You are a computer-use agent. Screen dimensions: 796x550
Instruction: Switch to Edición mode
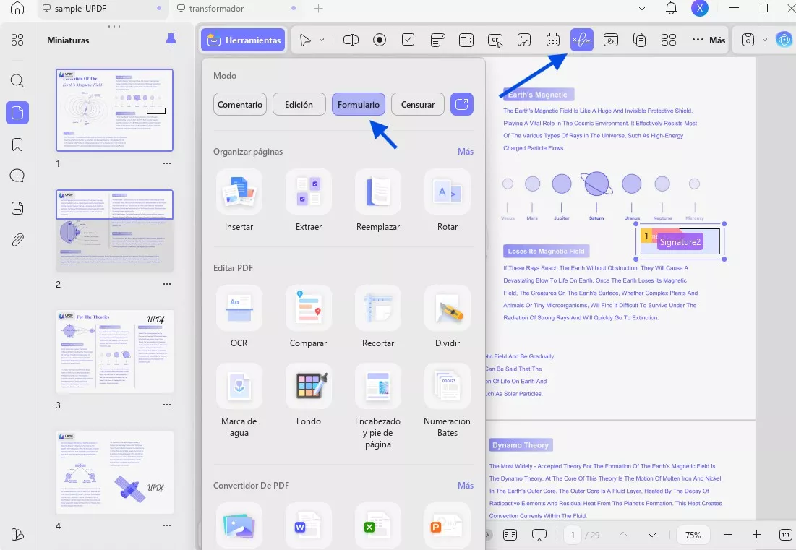tap(299, 105)
